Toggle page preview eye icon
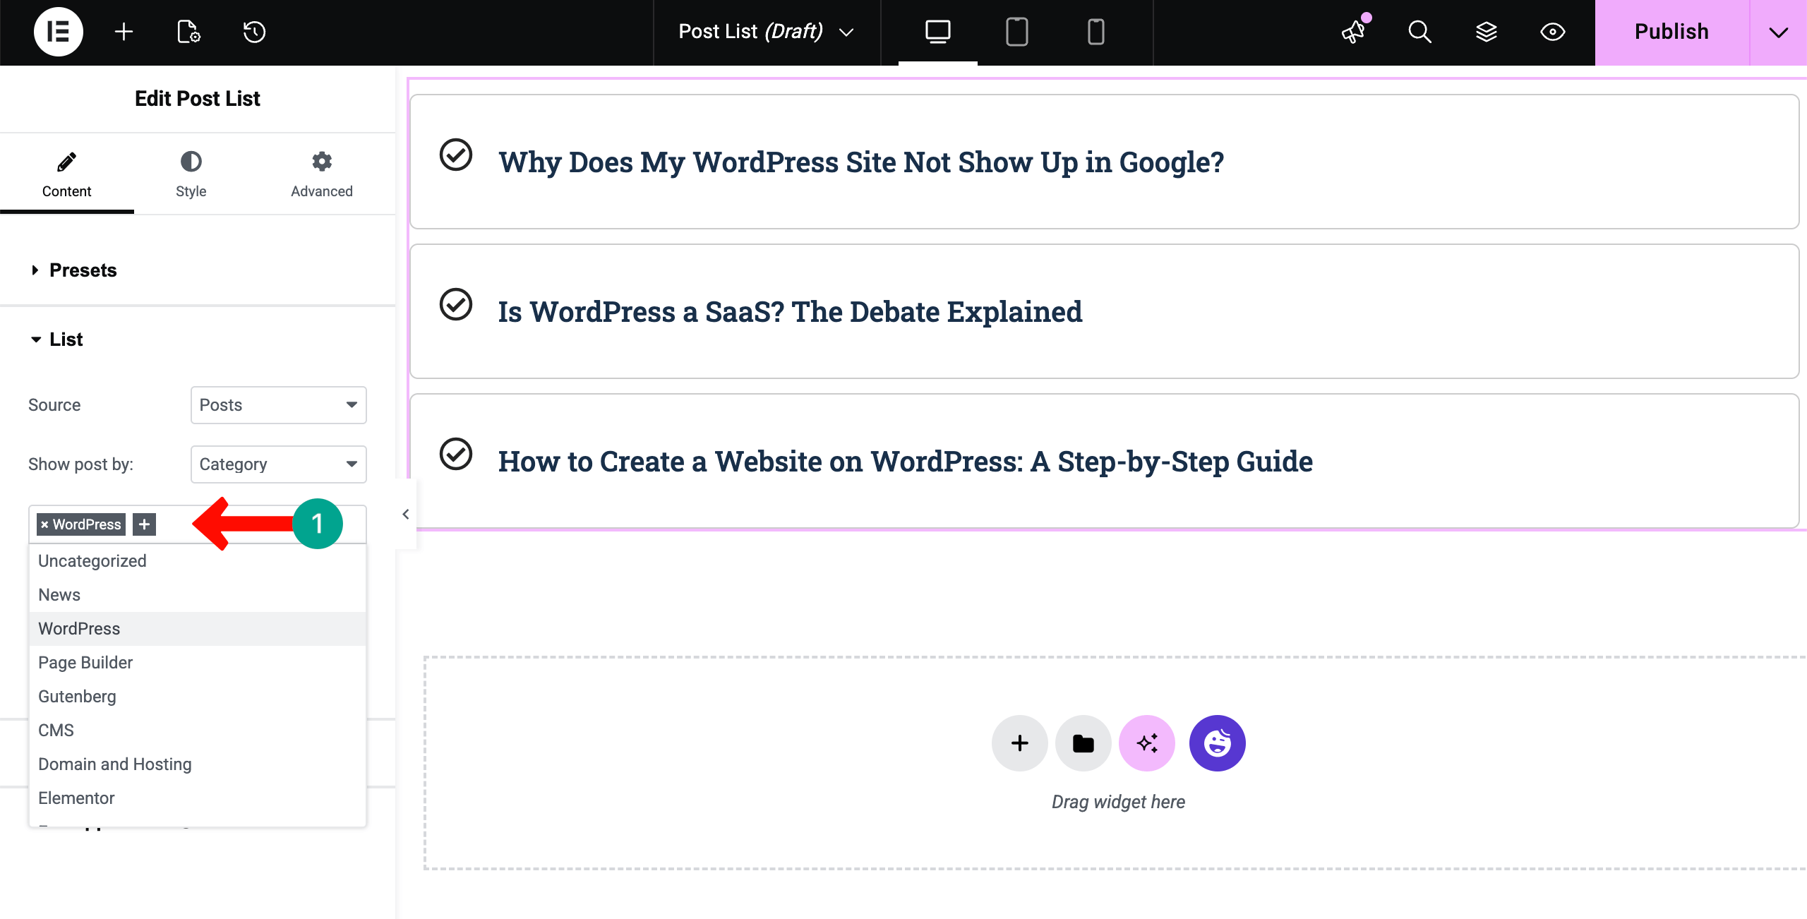Image resolution: width=1807 pixels, height=919 pixels. click(1552, 32)
